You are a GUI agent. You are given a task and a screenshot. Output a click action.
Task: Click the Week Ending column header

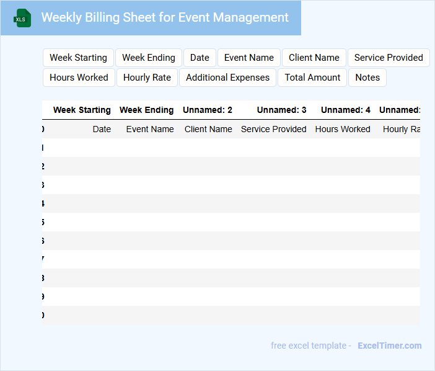click(146, 110)
